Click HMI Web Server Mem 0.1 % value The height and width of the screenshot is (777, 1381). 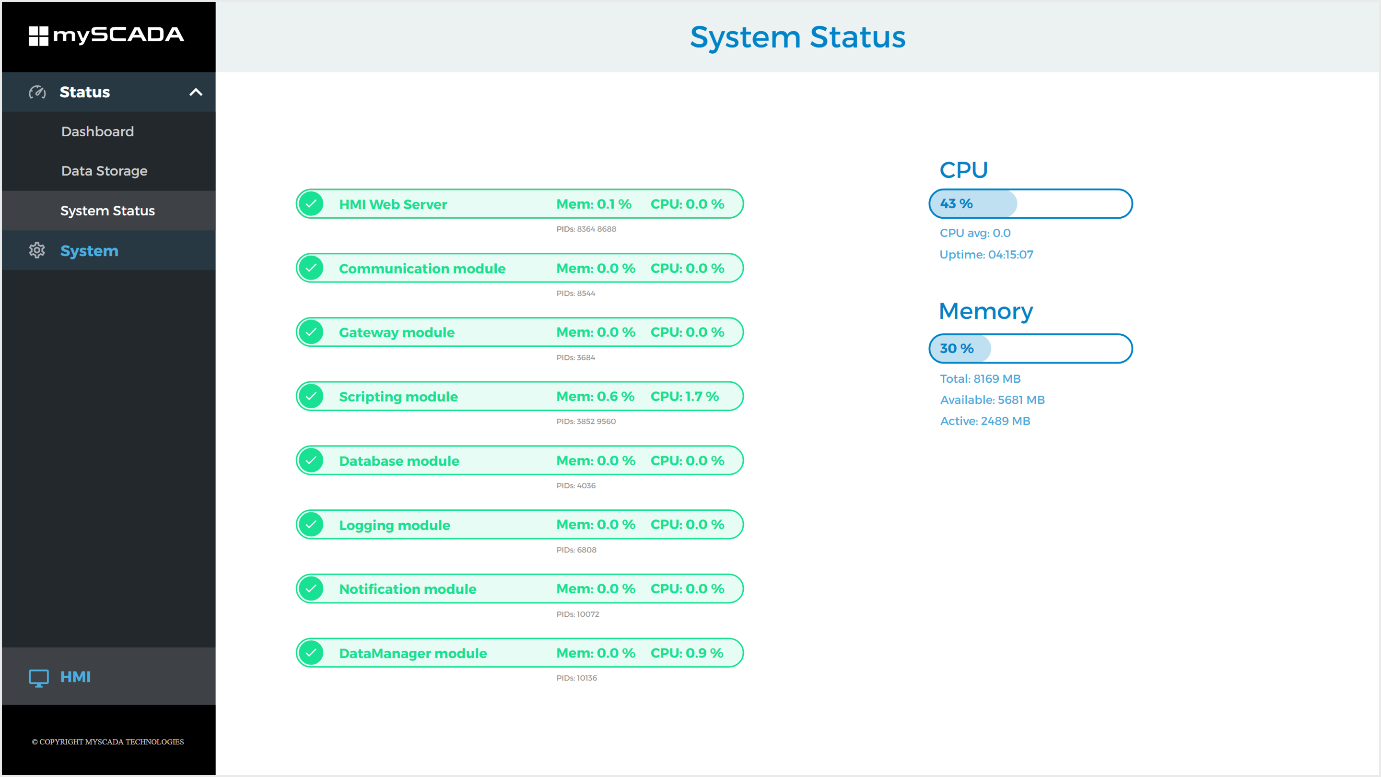(x=594, y=204)
